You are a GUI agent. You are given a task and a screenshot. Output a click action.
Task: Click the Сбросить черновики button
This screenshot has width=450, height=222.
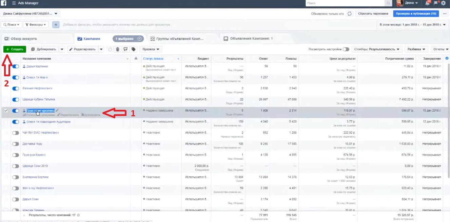point(373,14)
